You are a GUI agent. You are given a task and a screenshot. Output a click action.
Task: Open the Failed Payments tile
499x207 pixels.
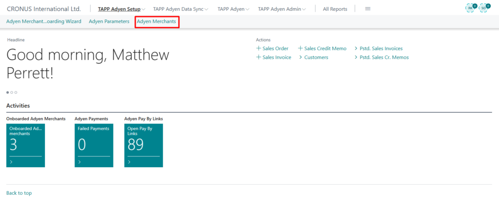pos(94,145)
